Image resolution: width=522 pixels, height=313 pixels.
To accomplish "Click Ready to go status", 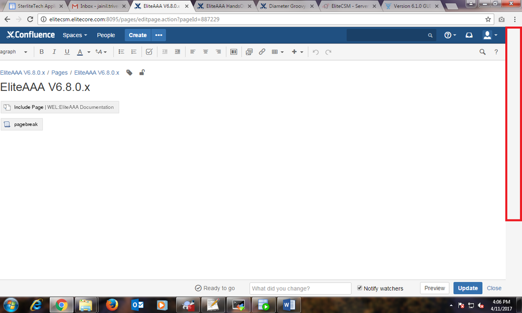I will 215,288.
